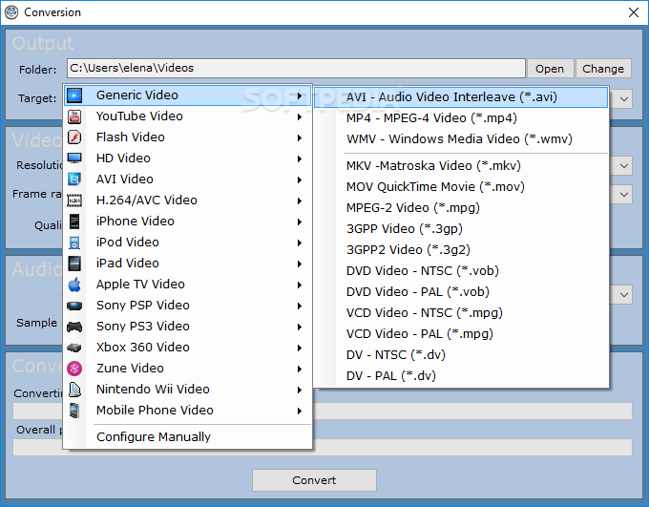Expand the Flash Video submenu arrow

300,137
